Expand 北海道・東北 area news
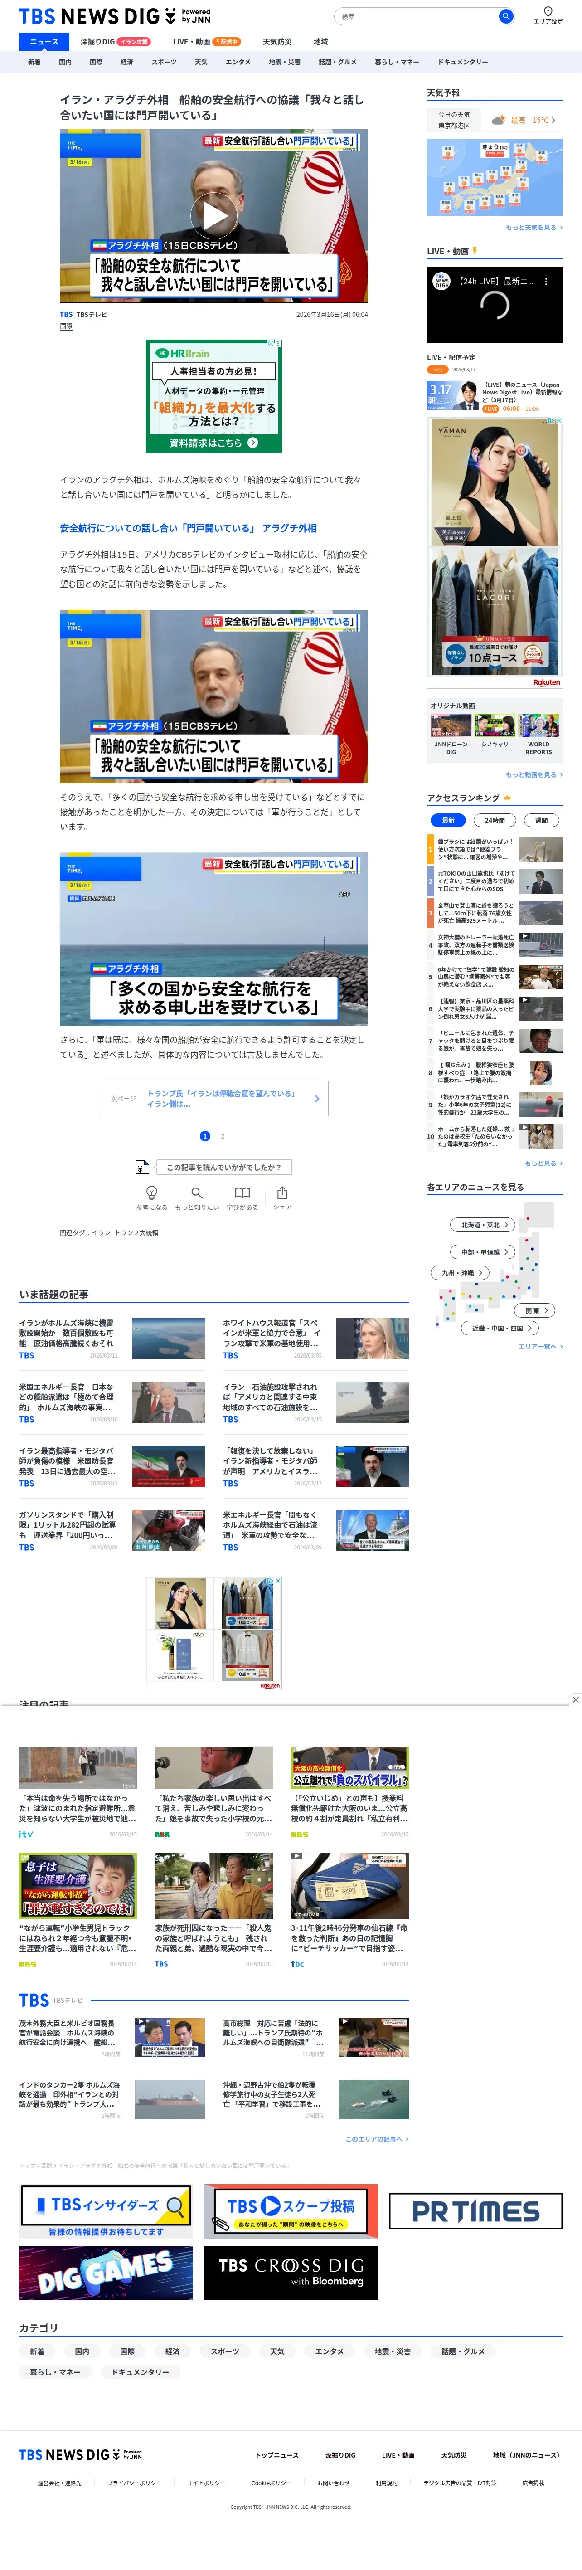The width and height of the screenshot is (582, 2570). 483,1224
